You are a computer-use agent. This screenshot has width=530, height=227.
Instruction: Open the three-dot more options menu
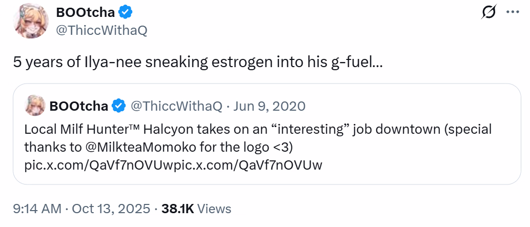(513, 13)
